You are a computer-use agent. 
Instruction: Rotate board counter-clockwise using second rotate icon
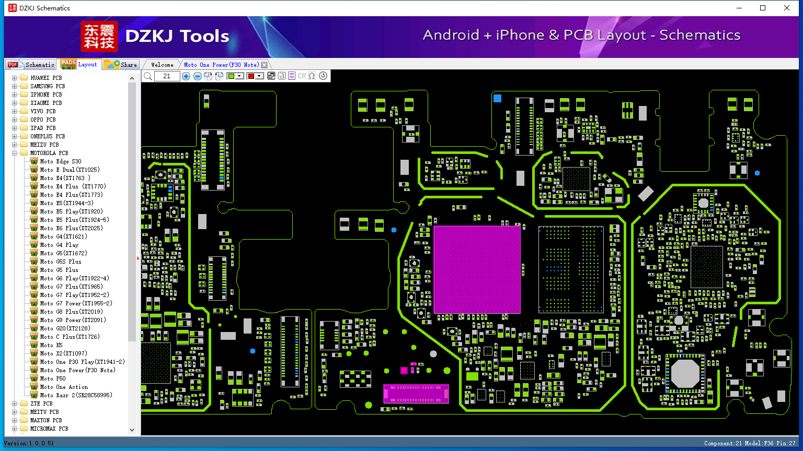click(x=219, y=76)
